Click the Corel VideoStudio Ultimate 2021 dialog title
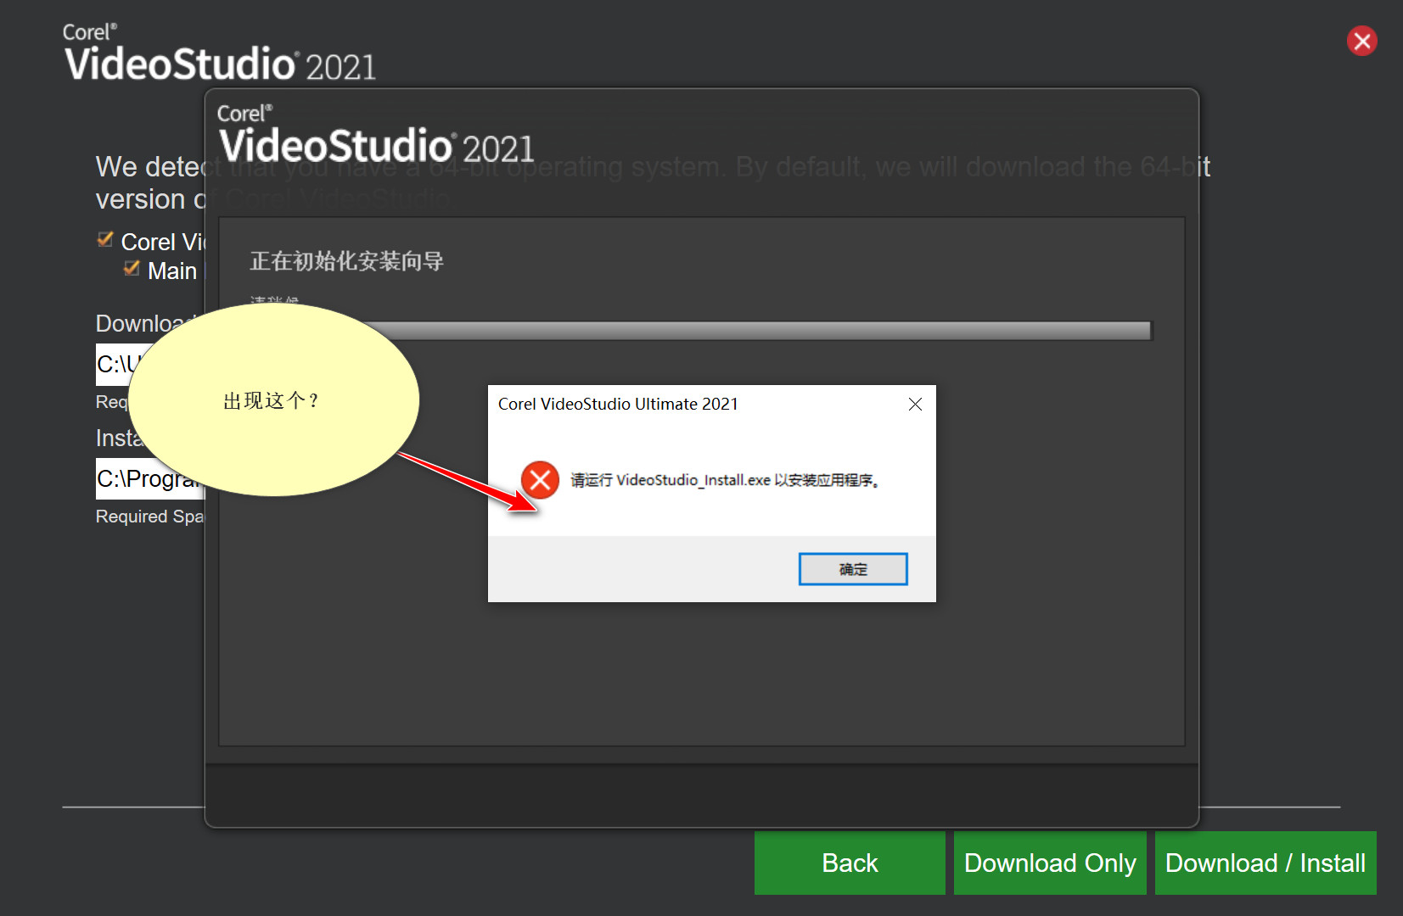Image resolution: width=1403 pixels, height=916 pixels. tap(618, 405)
